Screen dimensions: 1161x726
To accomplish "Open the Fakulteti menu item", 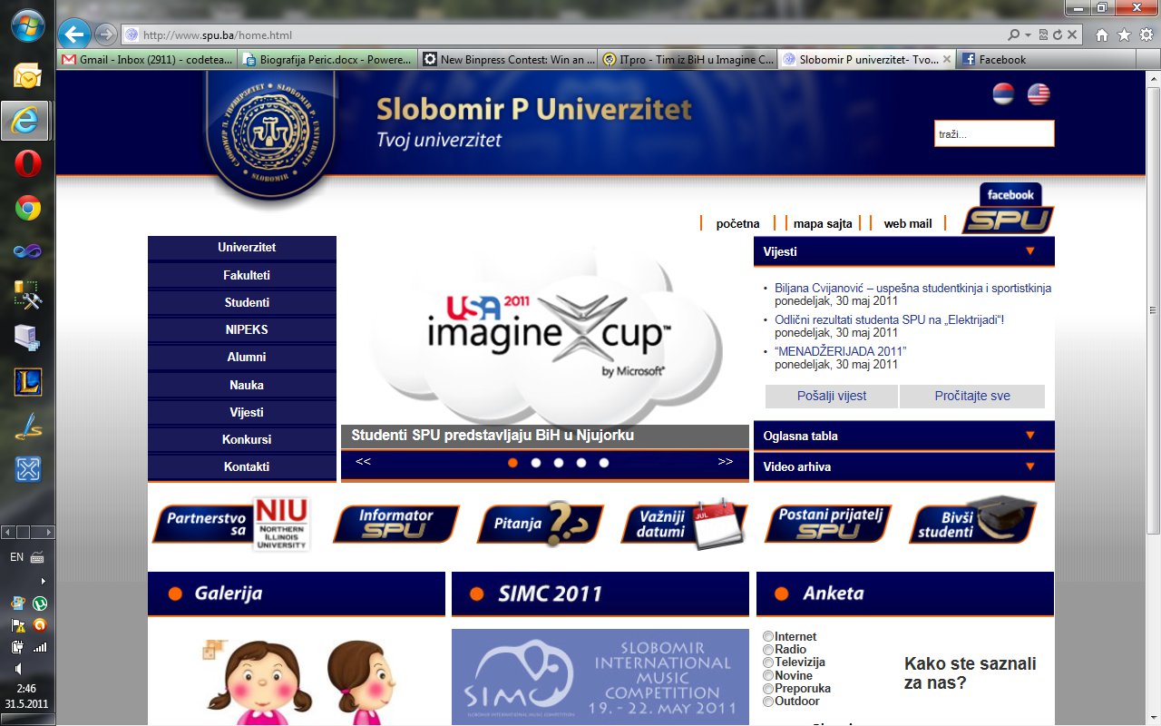I will coord(246,275).
